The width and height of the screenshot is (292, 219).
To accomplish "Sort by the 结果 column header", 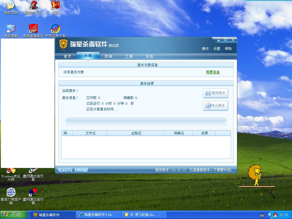I will click(204, 133).
